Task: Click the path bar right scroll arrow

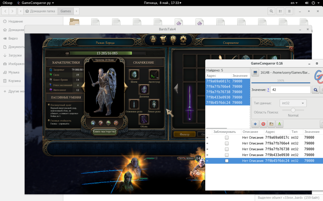Action: (x=76, y=11)
